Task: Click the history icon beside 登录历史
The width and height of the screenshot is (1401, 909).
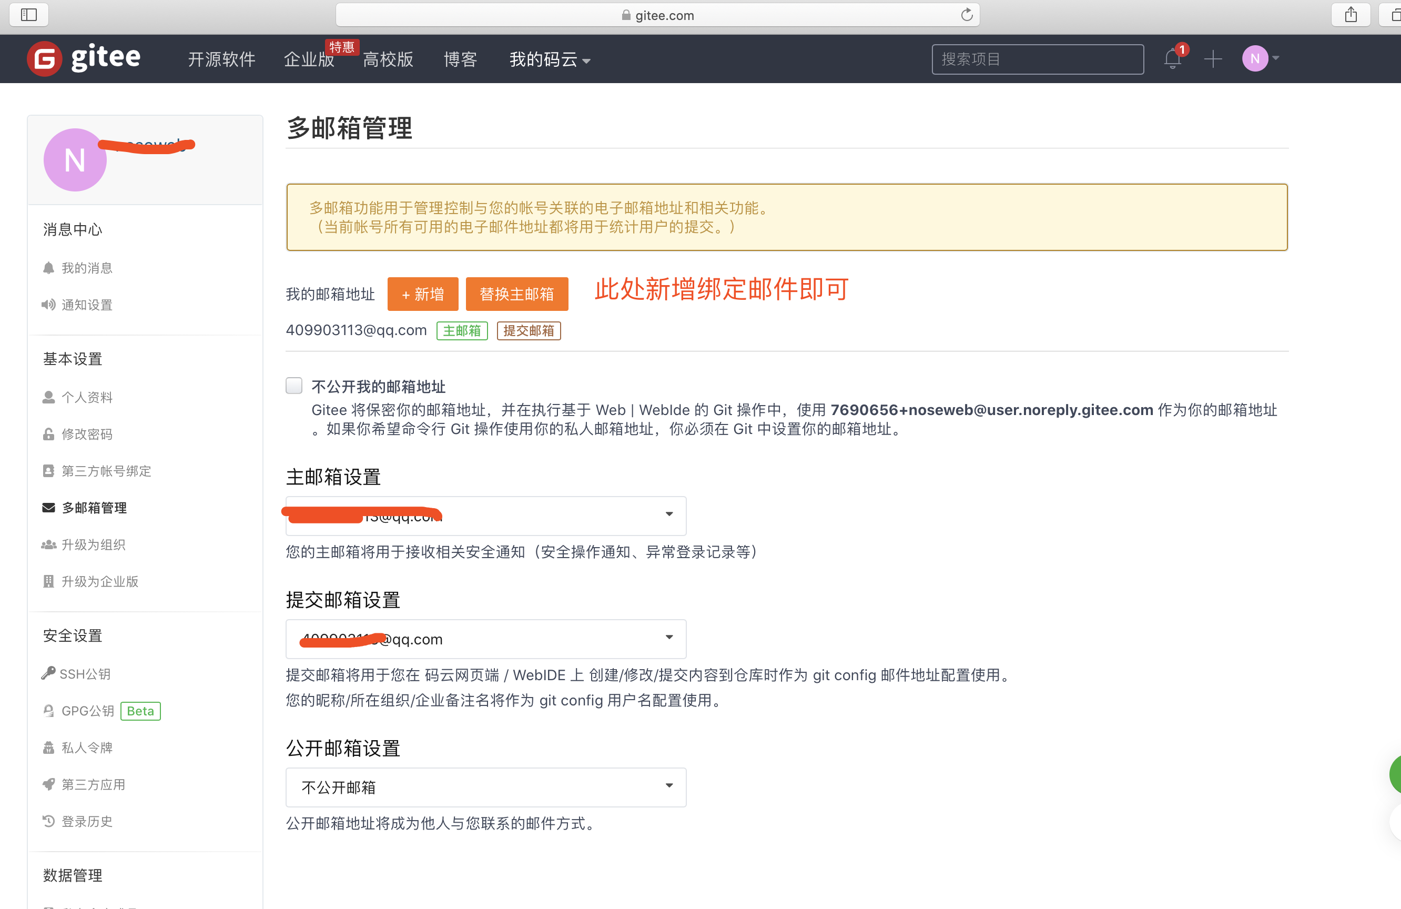Action: 49,821
